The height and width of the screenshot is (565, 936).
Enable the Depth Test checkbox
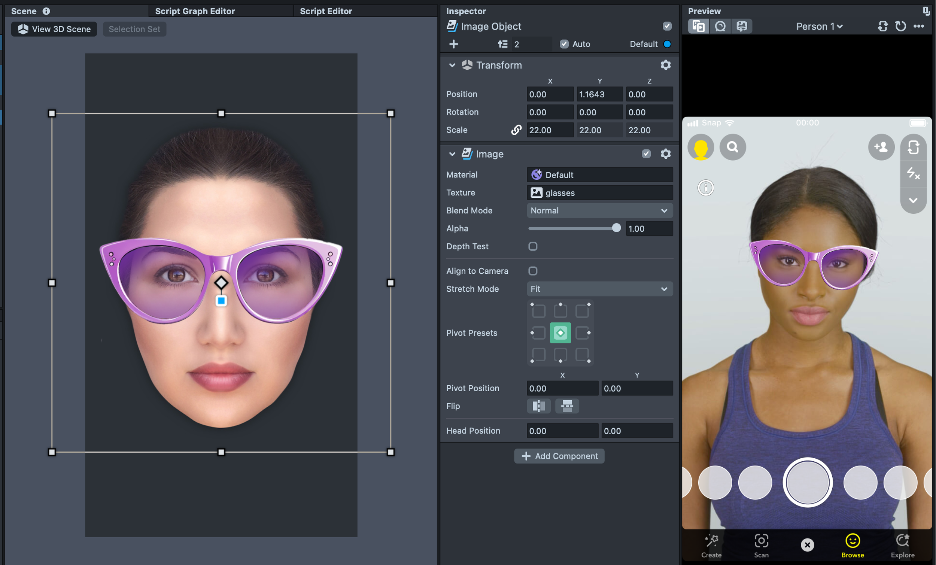pyautogui.click(x=532, y=246)
